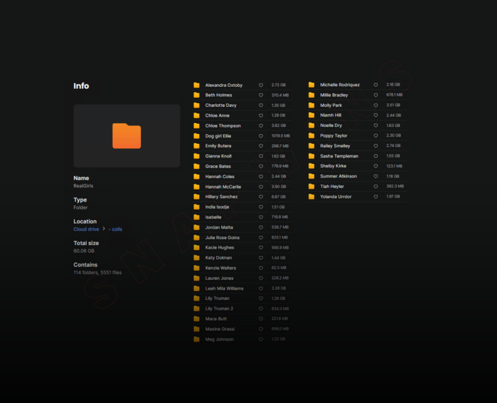The width and height of the screenshot is (497, 403).
Task: Go to the colls location link
Action: 116,229
